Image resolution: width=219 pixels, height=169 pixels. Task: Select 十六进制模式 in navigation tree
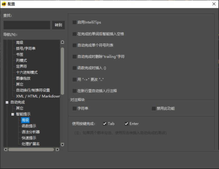(x=27, y=72)
